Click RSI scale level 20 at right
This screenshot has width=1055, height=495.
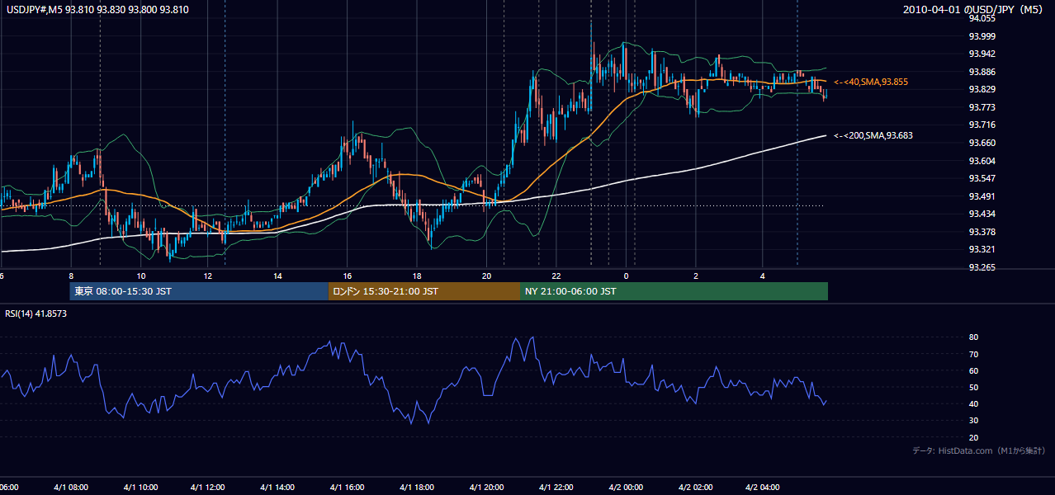[x=973, y=437]
